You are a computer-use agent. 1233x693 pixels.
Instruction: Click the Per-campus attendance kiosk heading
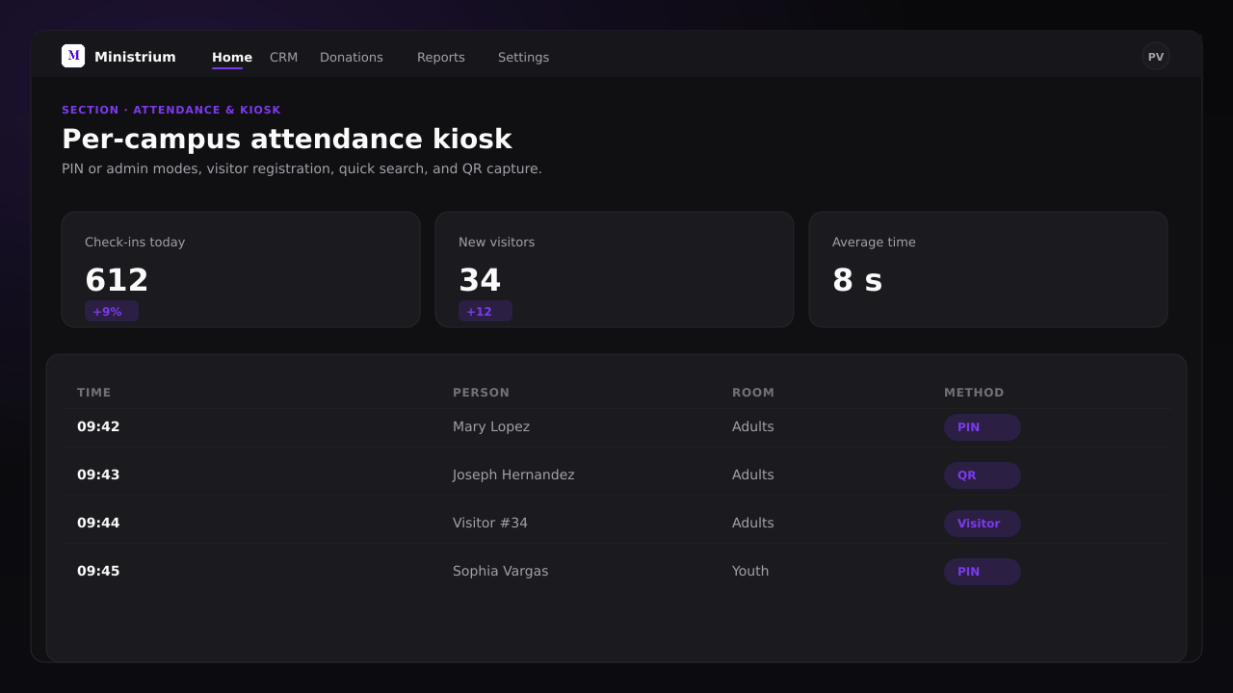click(x=286, y=139)
